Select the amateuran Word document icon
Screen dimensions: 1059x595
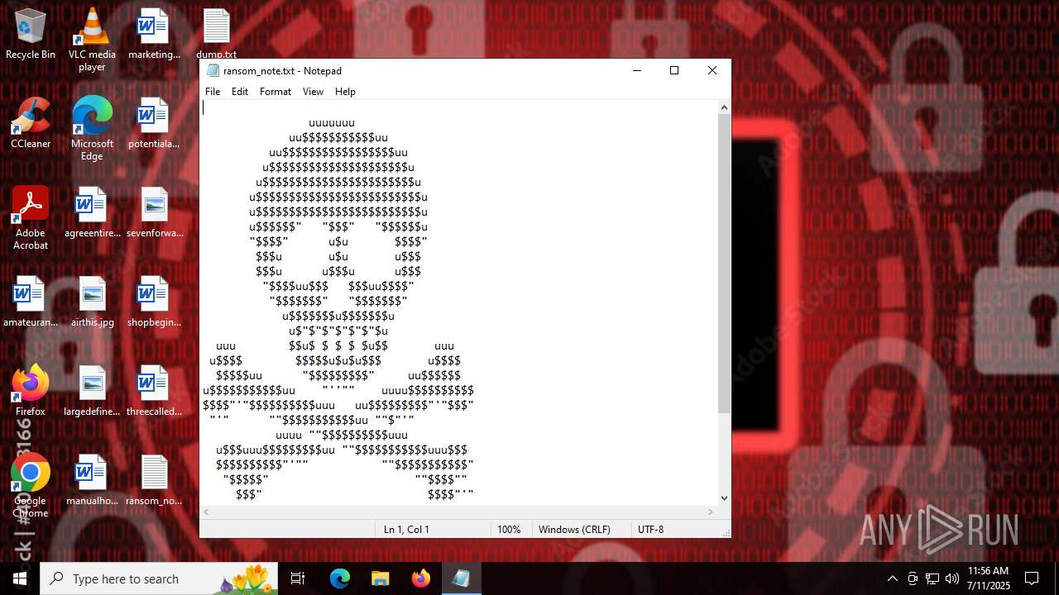31,302
